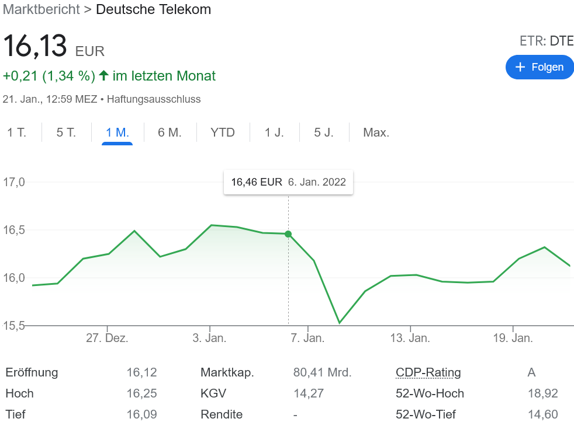Screen dimensions: 574x429
Task: Display the 1 J. chart view
Action: (x=274, y=132)
